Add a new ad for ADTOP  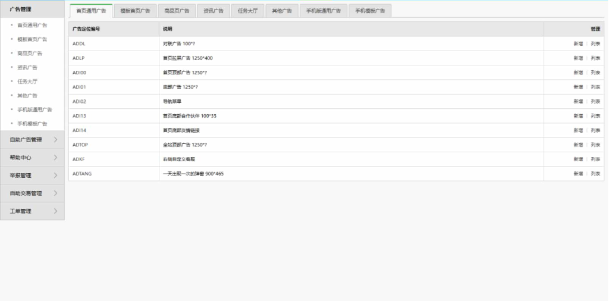pos(578,145)
